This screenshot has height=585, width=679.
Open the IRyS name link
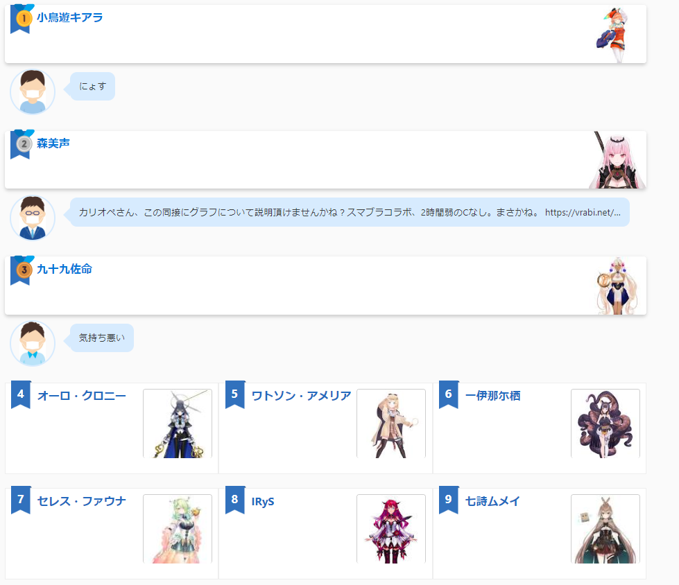[263, 502]
